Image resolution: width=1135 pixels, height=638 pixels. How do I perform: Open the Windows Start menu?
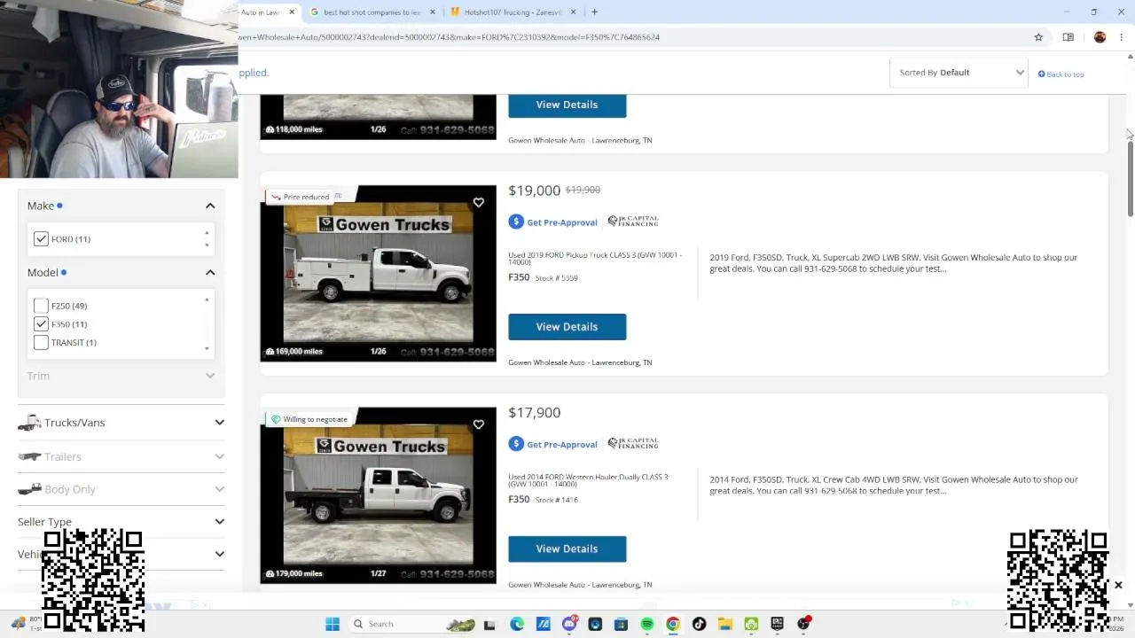pos(333,624)
